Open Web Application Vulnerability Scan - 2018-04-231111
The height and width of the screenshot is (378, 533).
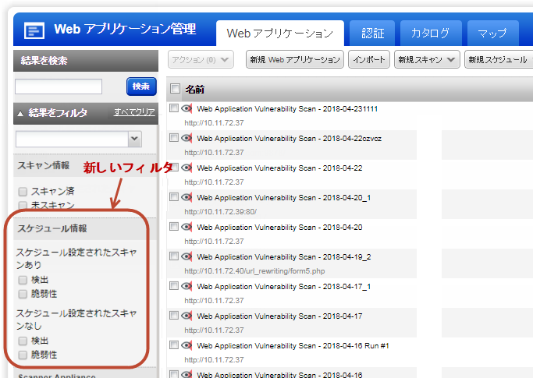[287, 108]
